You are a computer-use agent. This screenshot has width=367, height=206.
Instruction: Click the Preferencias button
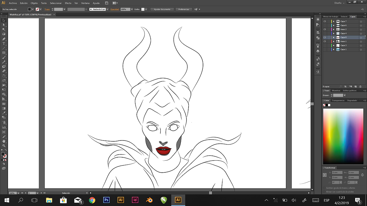point(183,9)
